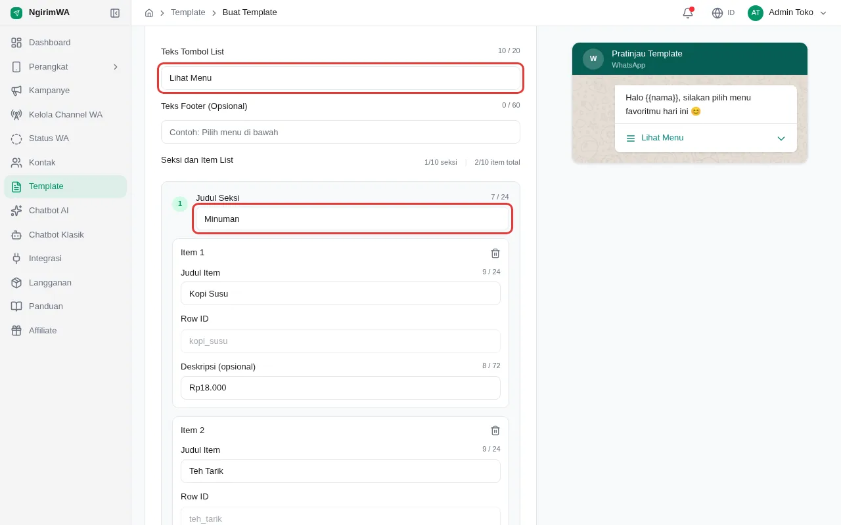Expand the Lihat Menu preview chevron
Viewport: 841px width, 525px height.
781,138
